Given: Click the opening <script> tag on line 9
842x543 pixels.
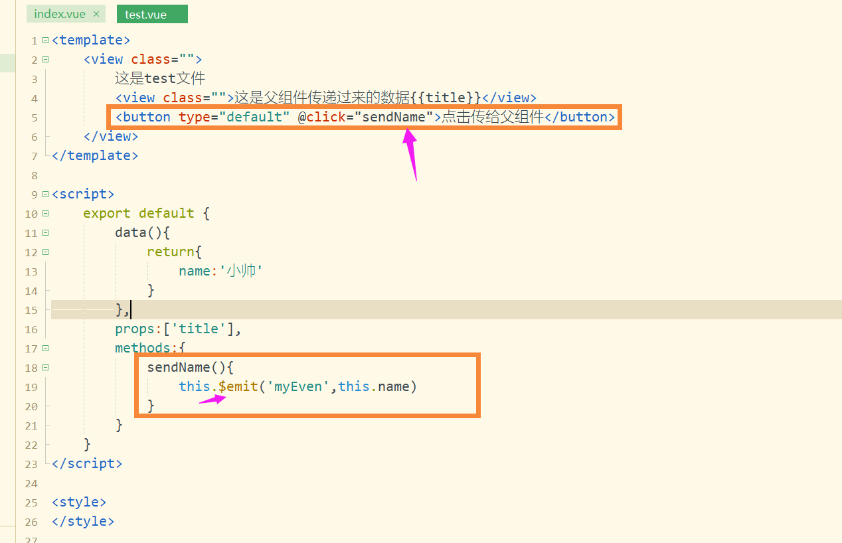Looking at the screenshot, I should (83, 194).
